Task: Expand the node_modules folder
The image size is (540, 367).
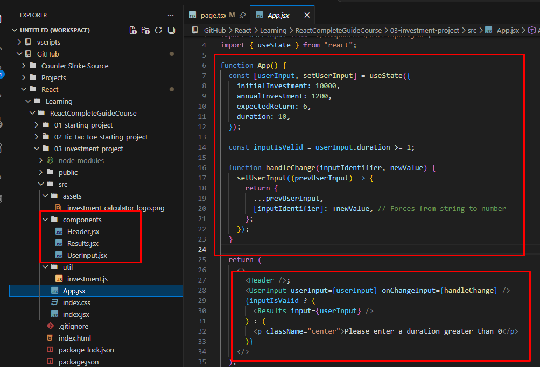Action: 41,160
